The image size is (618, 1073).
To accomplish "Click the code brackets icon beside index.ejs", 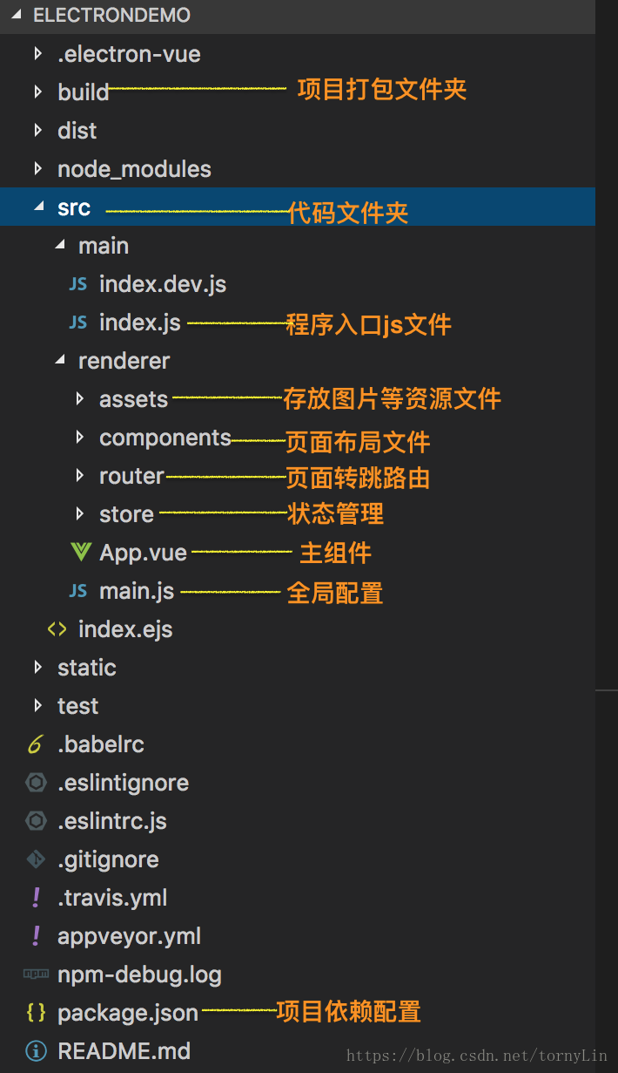I will point(57,629).
